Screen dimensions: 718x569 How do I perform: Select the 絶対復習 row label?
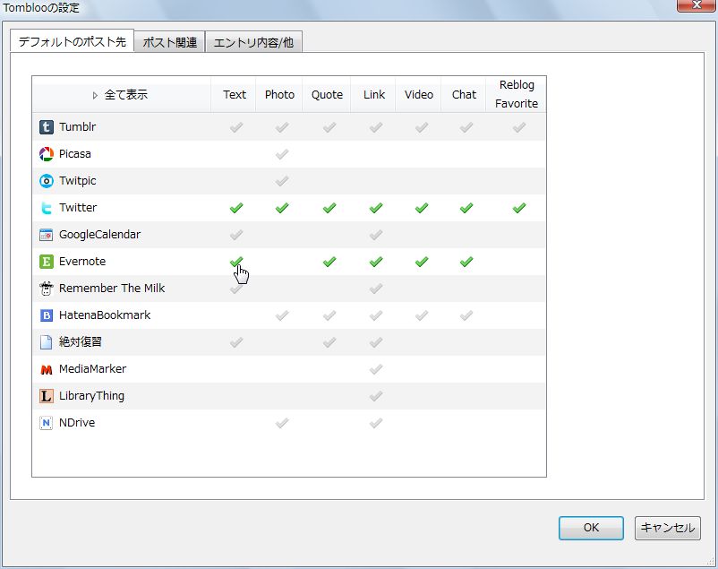pos(81,342)
